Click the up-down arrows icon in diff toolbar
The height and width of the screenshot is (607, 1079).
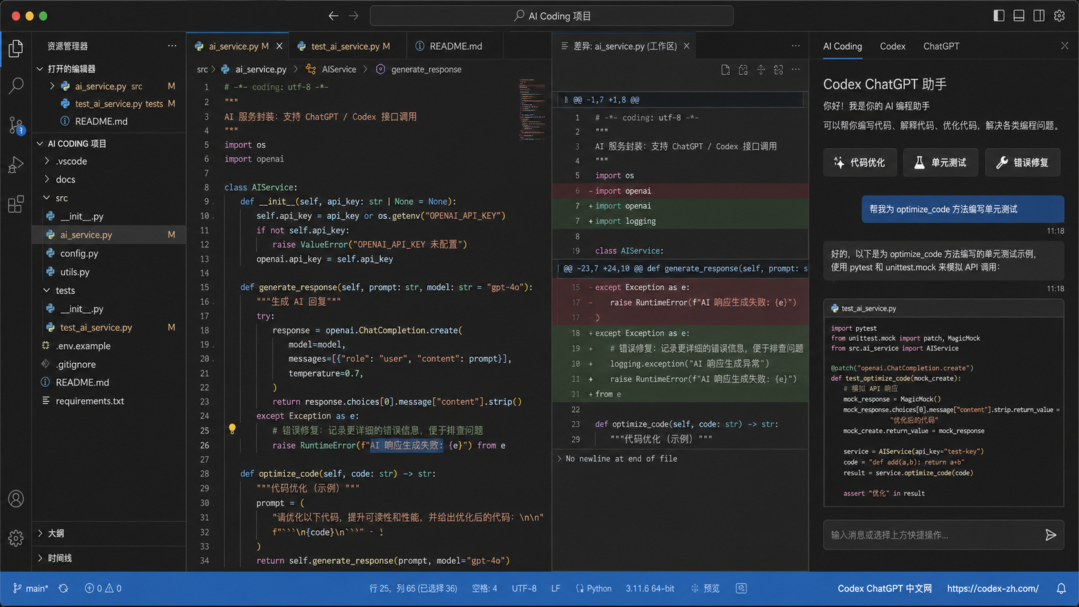[761, 70]
